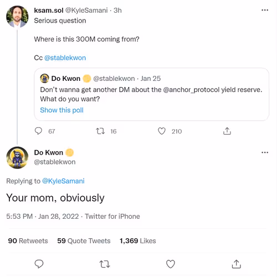Viewport: 277px width, 277px height.
Task: Show this poll in quoted tweet
Action: click(61, 110)
